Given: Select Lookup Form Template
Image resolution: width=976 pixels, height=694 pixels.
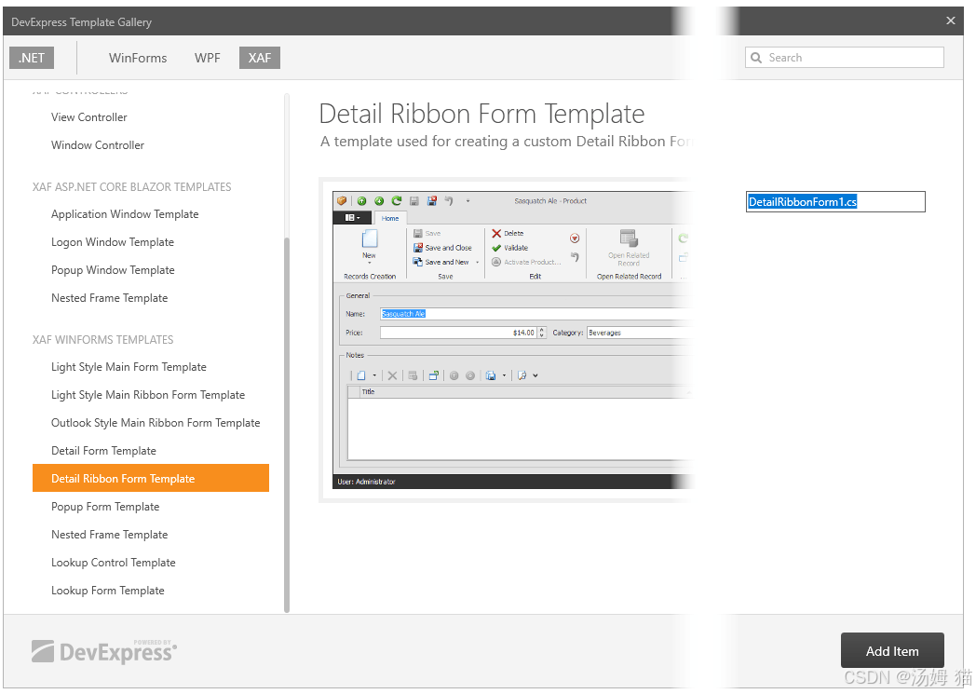Looking at the screenshot, I should tap(108, 591).
